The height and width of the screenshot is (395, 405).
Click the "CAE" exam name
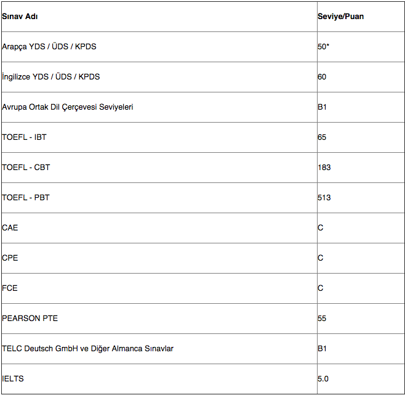tap(10, 228)
